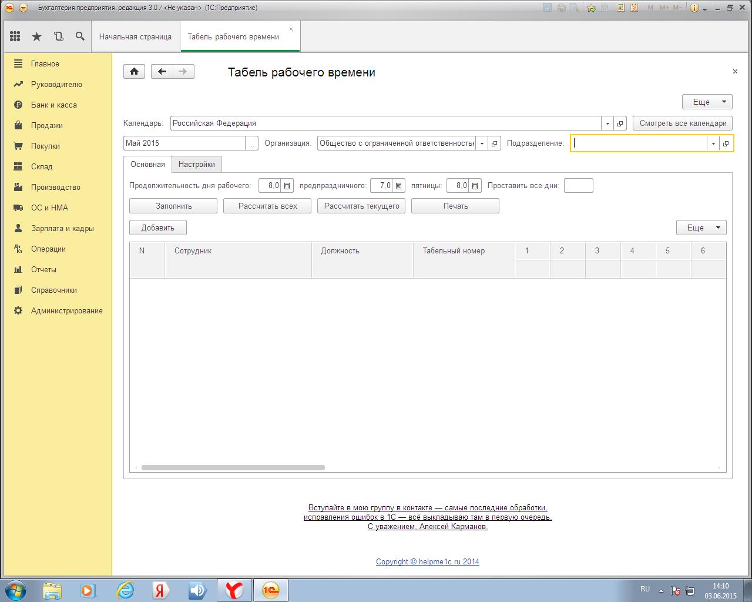The image size is (752, 602).
Task: Click the Рассчитать всех button
Action: 267,206
